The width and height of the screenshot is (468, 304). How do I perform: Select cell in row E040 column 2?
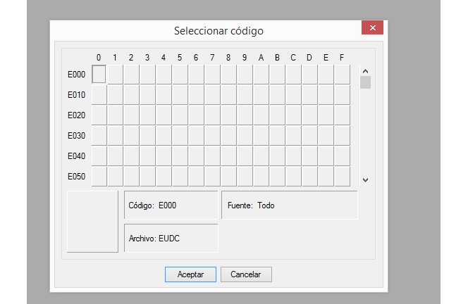(131, 156)
